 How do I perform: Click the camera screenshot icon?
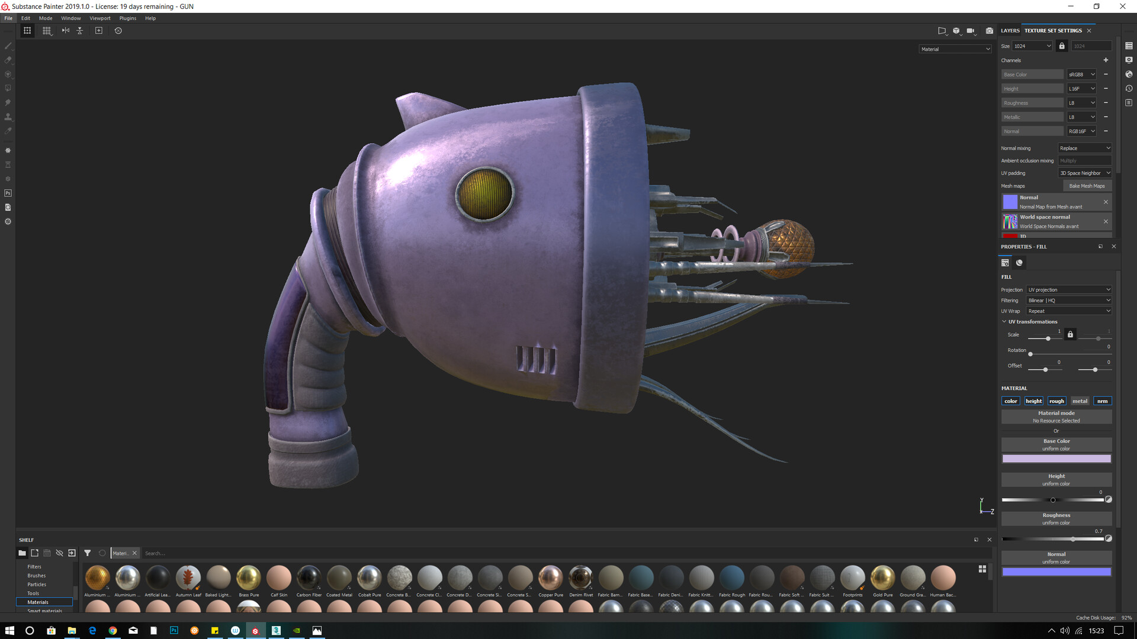pos(990,31)
